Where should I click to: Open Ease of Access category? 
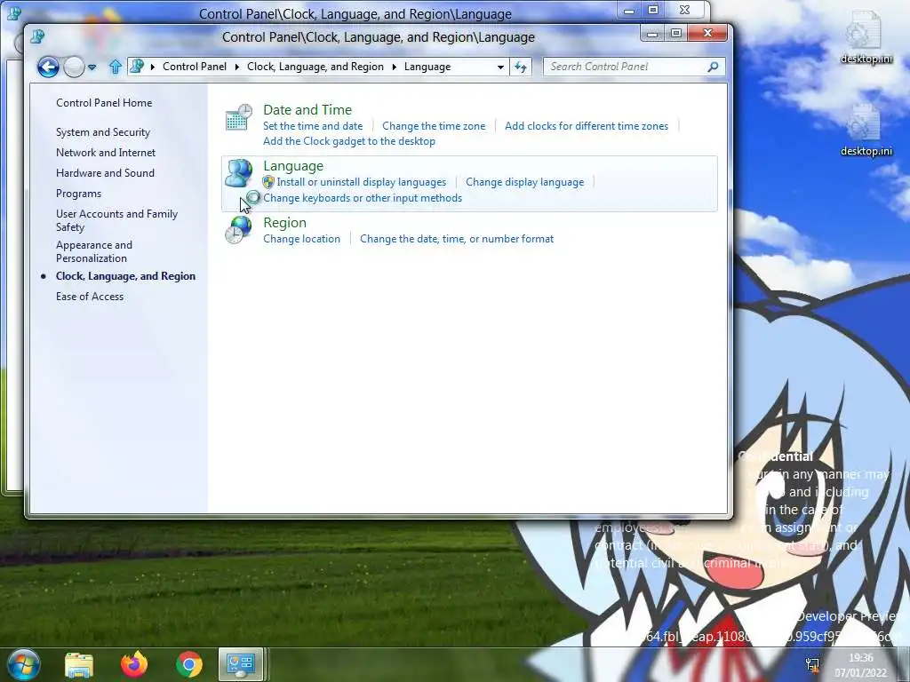(90, 297)
